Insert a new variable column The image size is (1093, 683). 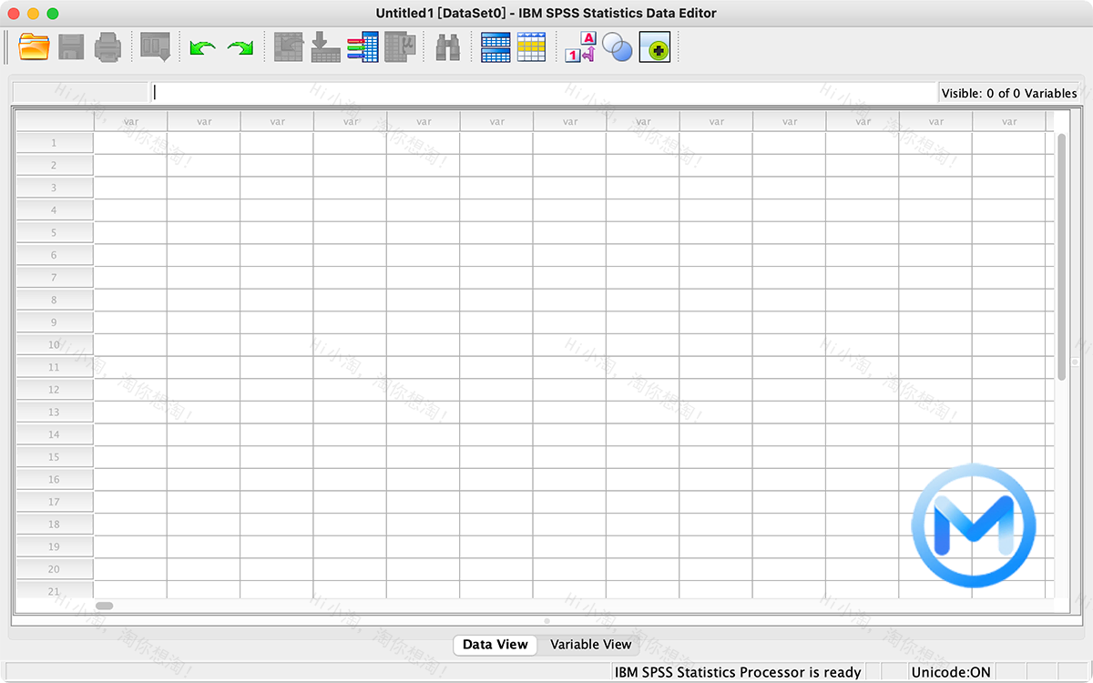coord(531,47)
